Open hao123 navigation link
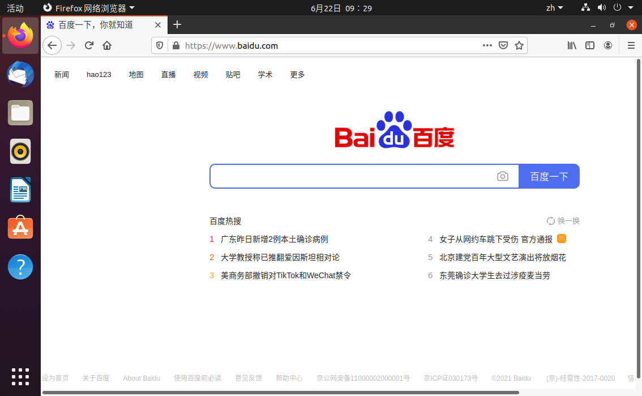 click(99, 75)
